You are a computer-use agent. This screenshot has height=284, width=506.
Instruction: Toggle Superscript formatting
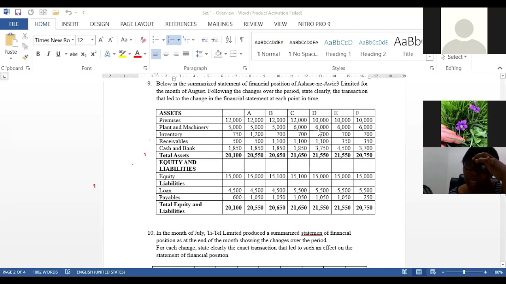click(x=93, y=54)
